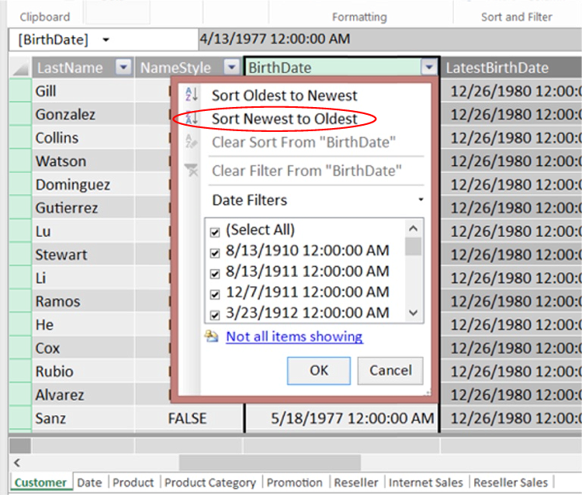
Task: Click the horizontal scrollbar thumb of the table
Action: 270,462
